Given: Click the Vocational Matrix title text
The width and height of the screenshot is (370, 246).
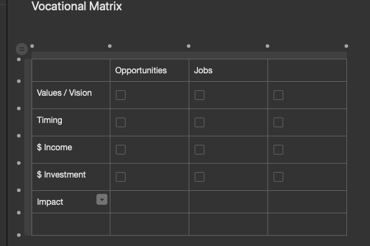Looking at the screenshot, I should pos(76,7).
